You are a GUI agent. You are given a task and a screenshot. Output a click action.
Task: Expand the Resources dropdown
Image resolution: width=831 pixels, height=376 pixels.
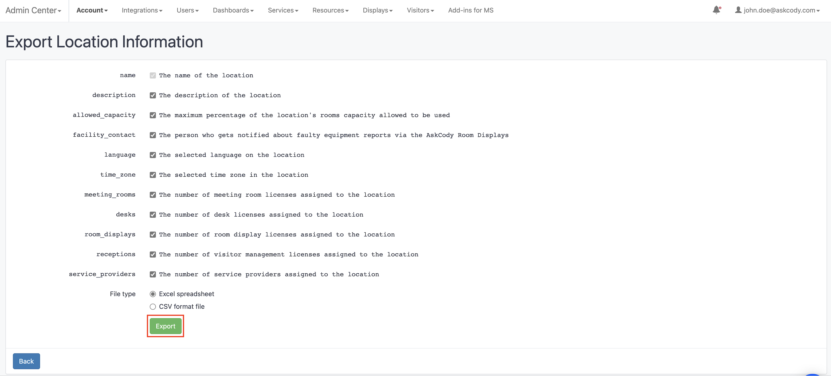click(330, 10)
